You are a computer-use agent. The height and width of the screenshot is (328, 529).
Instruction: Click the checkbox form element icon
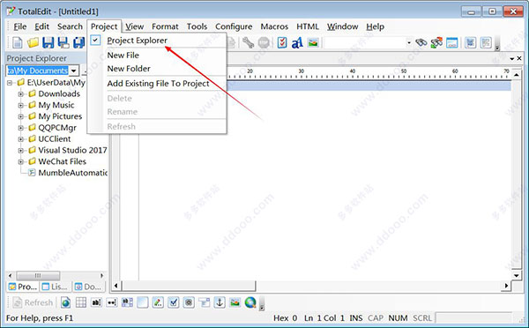(174, 302)
